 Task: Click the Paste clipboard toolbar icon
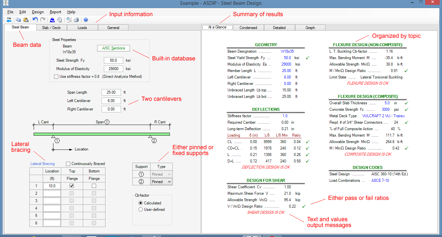pos(26,20)
